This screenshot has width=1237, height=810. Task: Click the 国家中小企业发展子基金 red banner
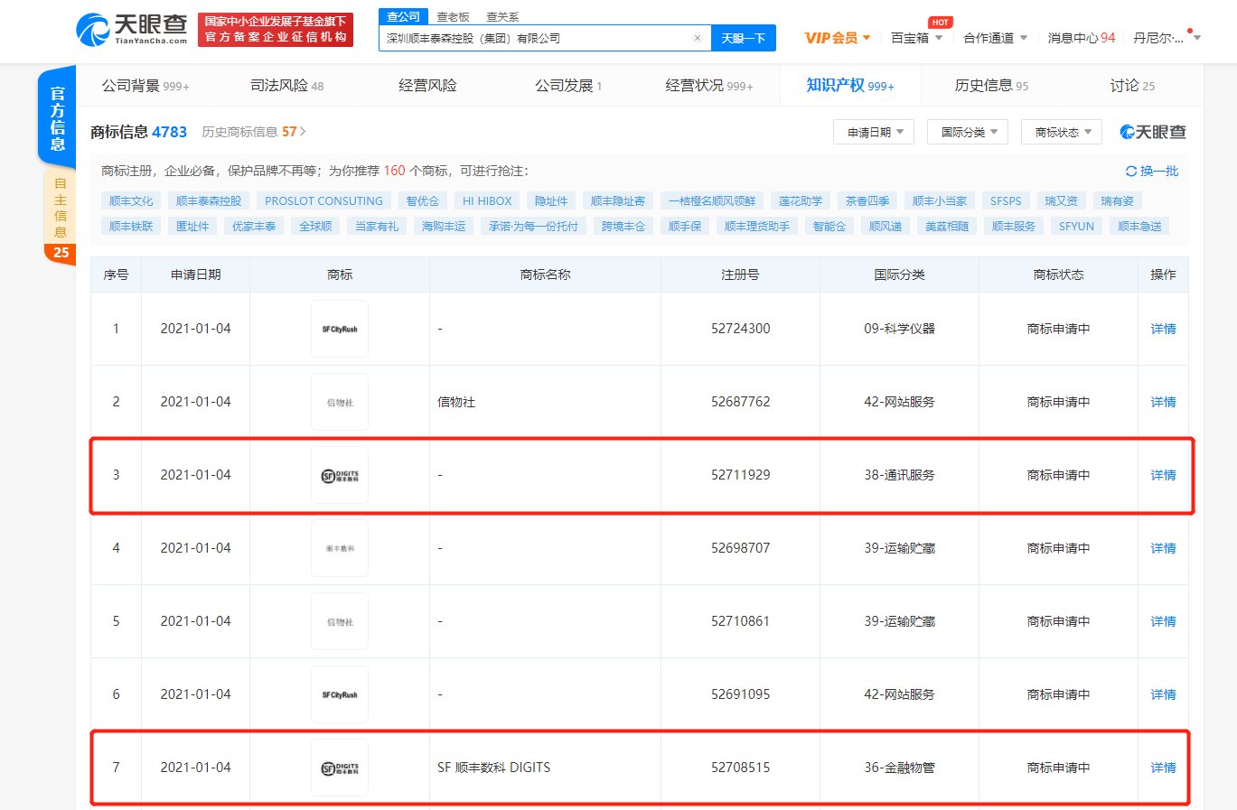click(276, 29)
